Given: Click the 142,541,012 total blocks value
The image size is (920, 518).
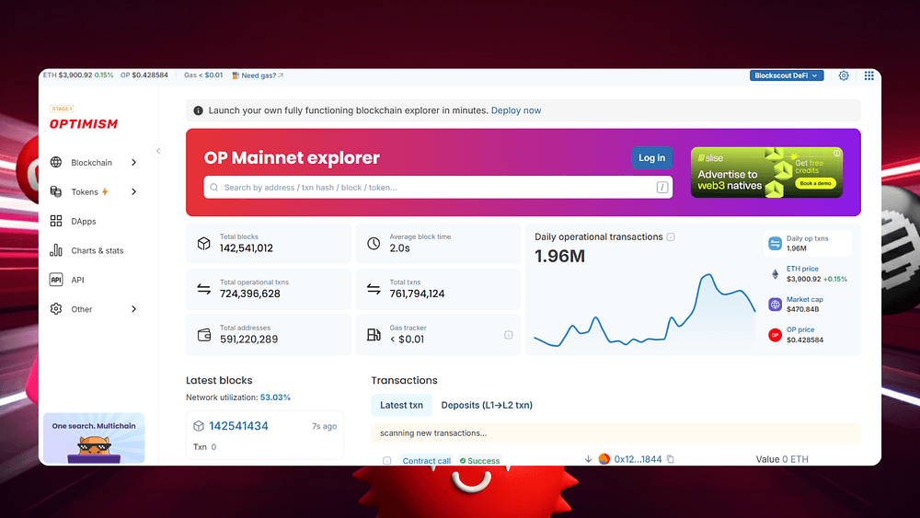Looking at the screenshot, I should coord(246,248).
